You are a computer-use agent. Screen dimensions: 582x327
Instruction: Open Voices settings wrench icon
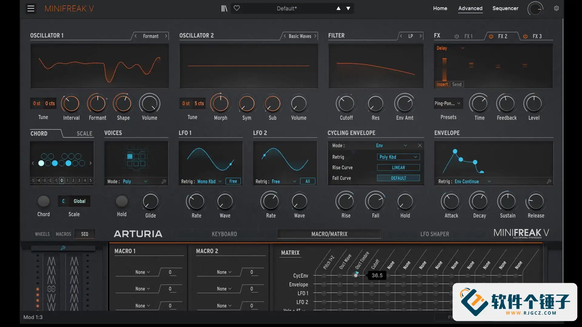pos(164,181)
